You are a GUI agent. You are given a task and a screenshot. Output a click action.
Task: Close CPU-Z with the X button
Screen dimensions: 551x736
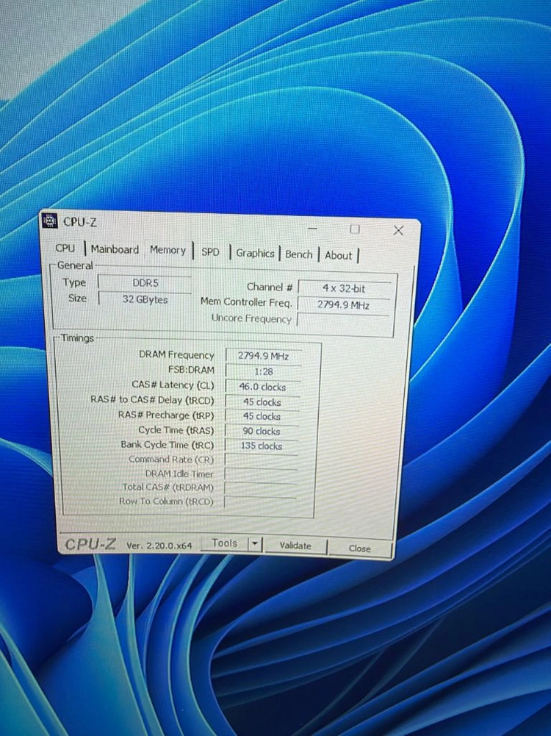pos(398,230)
